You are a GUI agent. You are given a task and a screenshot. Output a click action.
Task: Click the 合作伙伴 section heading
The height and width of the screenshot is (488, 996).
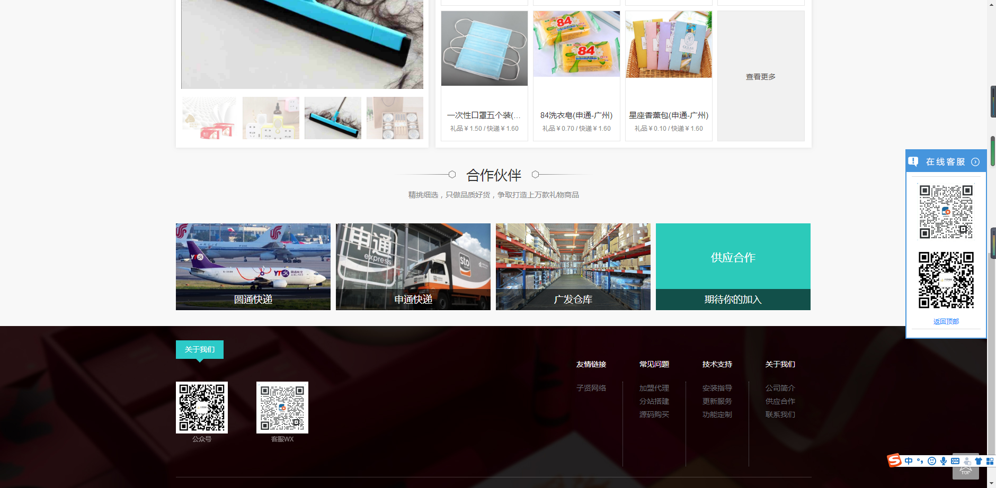(x=494, y=175)
